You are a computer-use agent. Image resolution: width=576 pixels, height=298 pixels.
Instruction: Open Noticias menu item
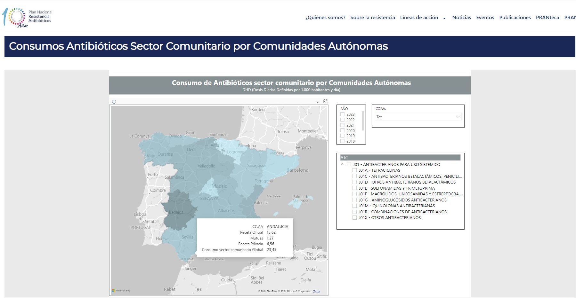[x=462, y=18]
